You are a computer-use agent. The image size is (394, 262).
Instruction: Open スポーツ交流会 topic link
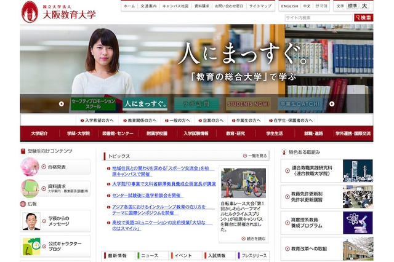pyautogui.click(x=161, y=171)
